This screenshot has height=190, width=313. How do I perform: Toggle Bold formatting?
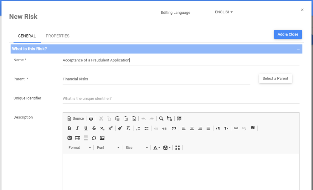coord(69,128)
